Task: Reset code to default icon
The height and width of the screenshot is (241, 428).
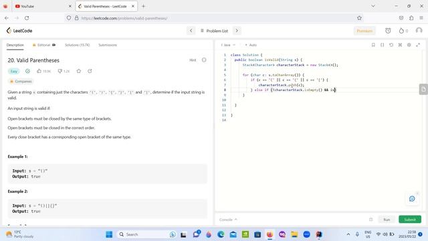Action: tap(391, 45)
